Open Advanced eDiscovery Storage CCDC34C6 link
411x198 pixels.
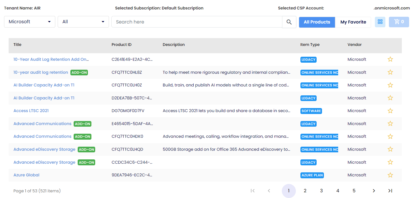[44, 162]
